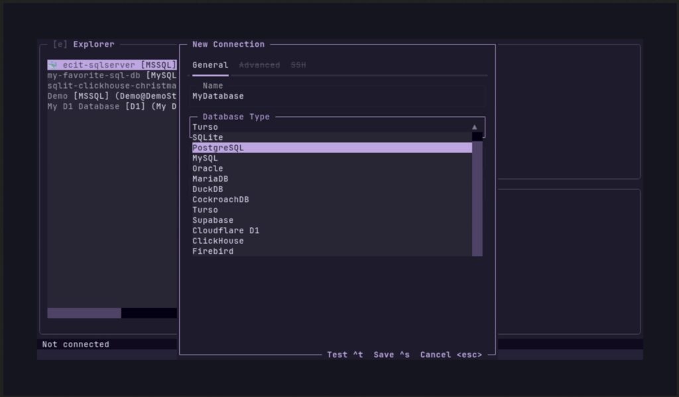The width and height of the screenshot is (679, 397).
Task: Choose PostgreSQL from database type list
Action: 218,148
